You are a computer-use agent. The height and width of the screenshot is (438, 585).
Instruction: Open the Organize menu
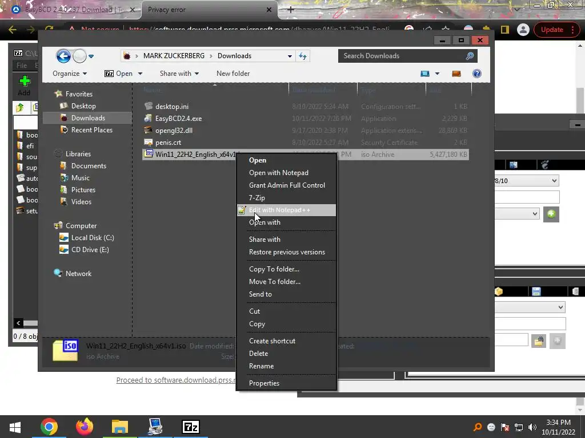coord(70,74)
